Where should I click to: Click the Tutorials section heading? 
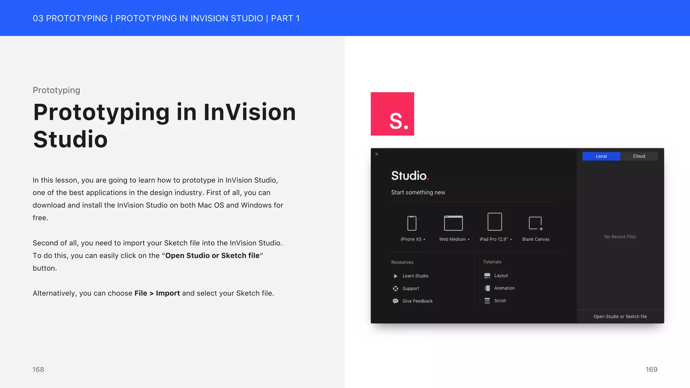492,262
